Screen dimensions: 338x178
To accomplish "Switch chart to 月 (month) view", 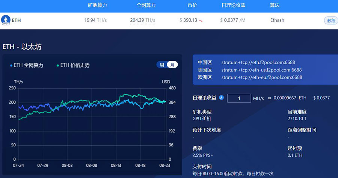I will pyautogui.click(x=172, y=65).
